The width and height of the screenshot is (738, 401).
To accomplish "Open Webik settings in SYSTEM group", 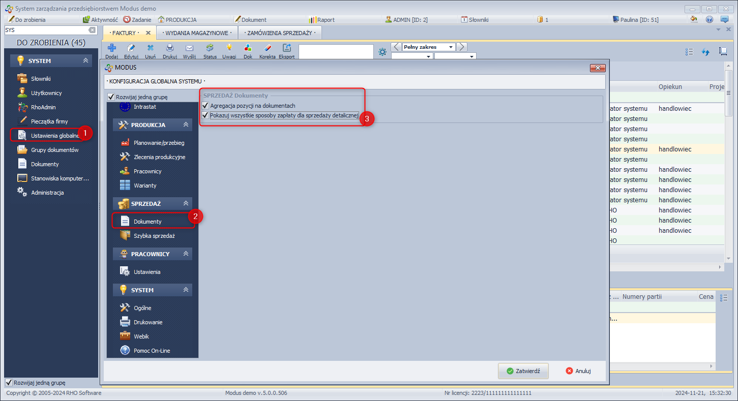I will click(141, 336).
